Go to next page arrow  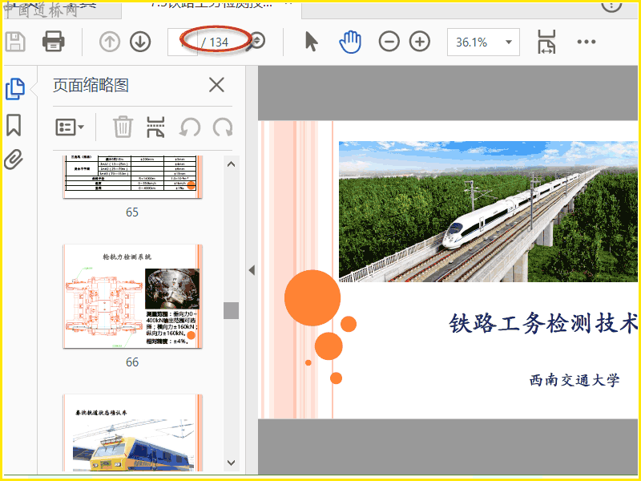(140, 42)
